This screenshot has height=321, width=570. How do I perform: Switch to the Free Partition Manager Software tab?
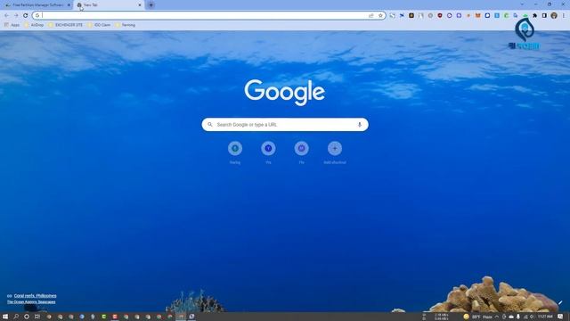pyautogui.click(x=37, y=5)
